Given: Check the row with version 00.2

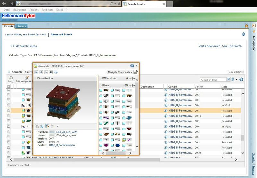Looking at the screenshot, I should coord(9,142).
